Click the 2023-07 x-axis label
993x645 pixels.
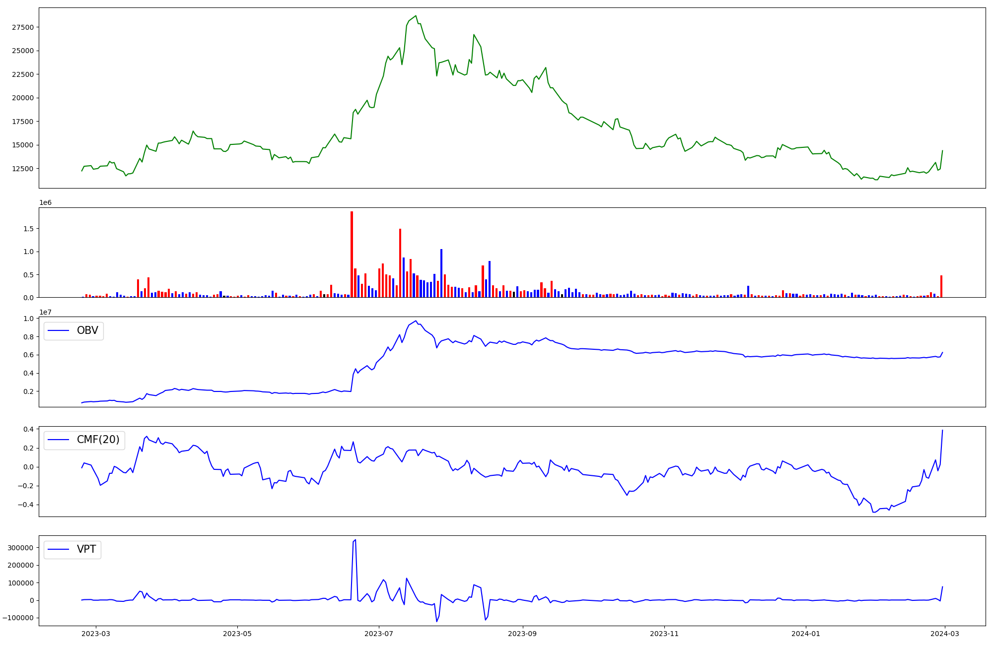point(379,634)
